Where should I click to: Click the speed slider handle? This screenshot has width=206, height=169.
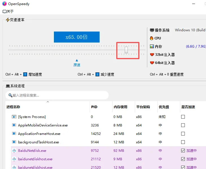click(x=126, y=50)
